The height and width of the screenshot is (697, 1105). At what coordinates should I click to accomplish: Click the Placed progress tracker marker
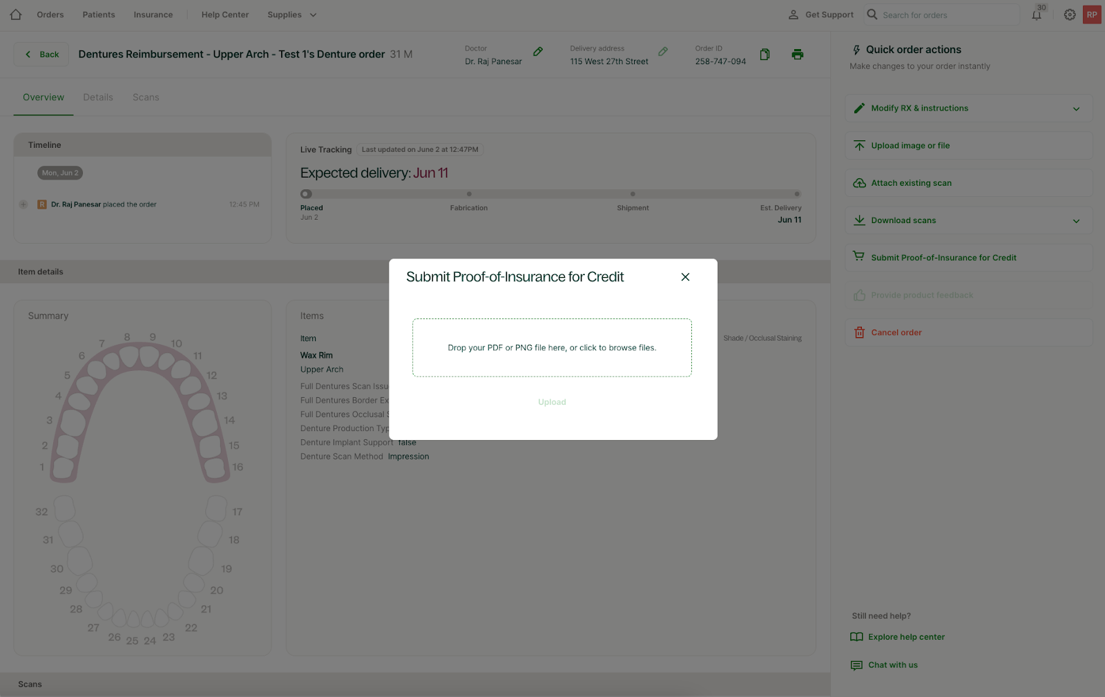(306, 194)
